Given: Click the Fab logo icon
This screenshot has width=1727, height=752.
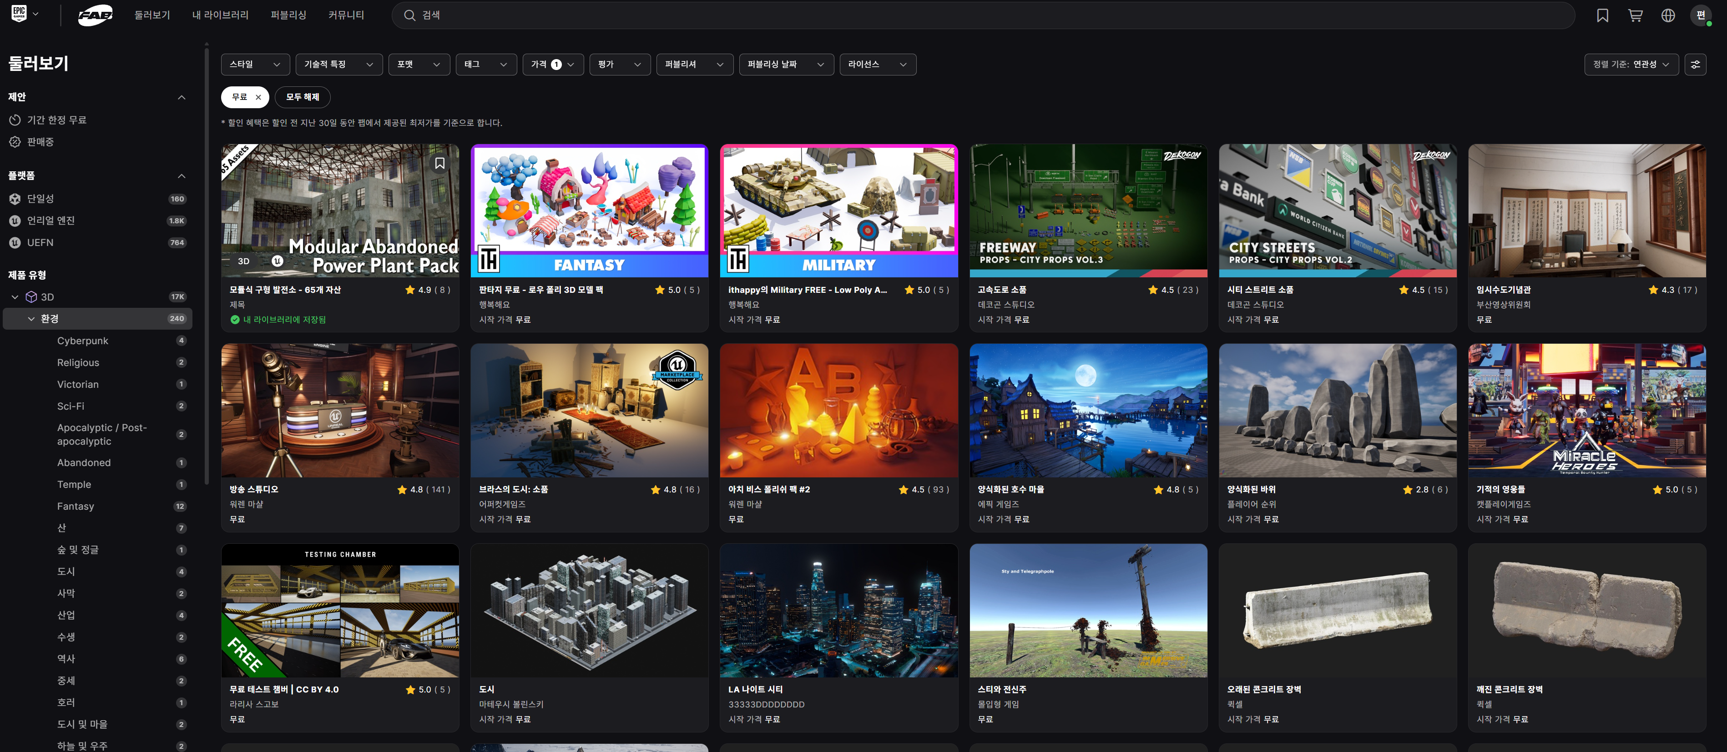Looking at the screenshot, I should tap(95, 15).
